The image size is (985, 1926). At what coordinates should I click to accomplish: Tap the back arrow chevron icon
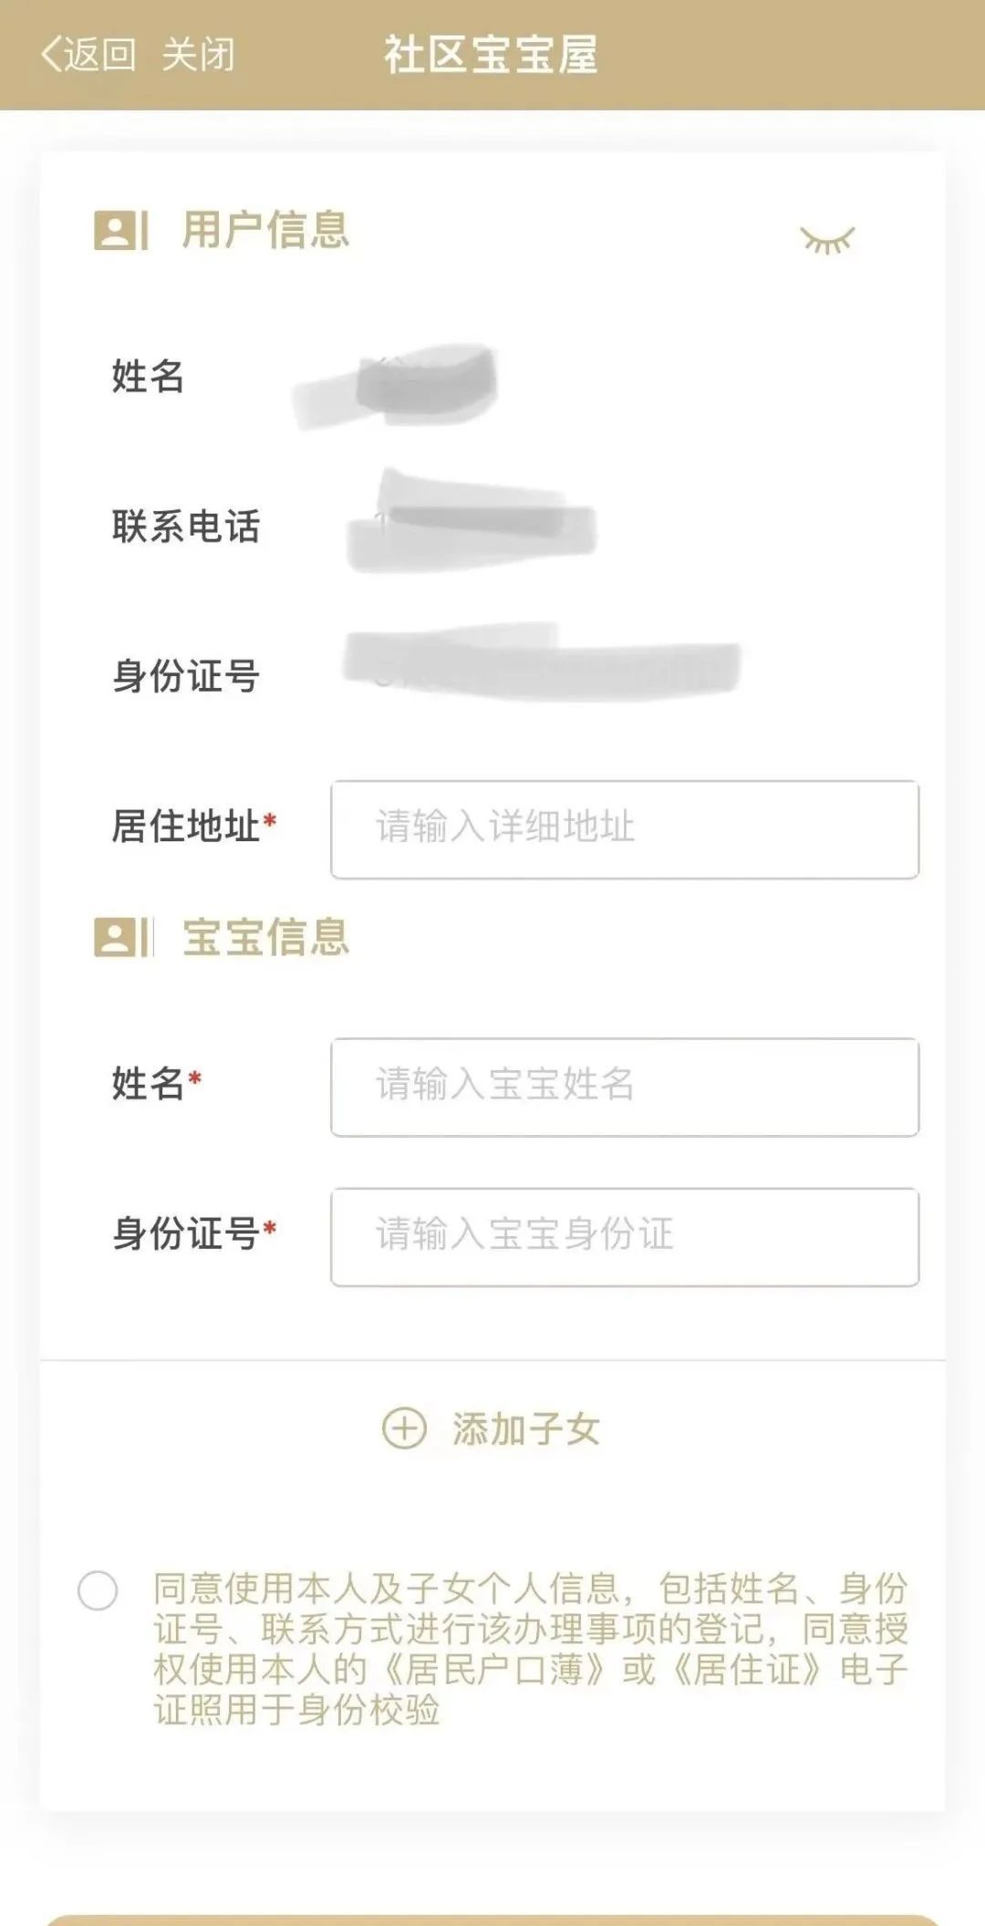tap(51, 55)
